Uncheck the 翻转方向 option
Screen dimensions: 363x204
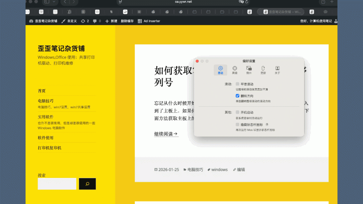[x=238, y=96]
